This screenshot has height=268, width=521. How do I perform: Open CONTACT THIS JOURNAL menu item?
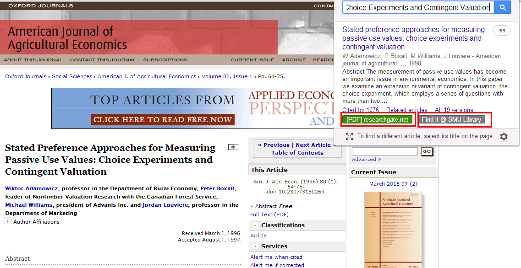coord(103,60)
